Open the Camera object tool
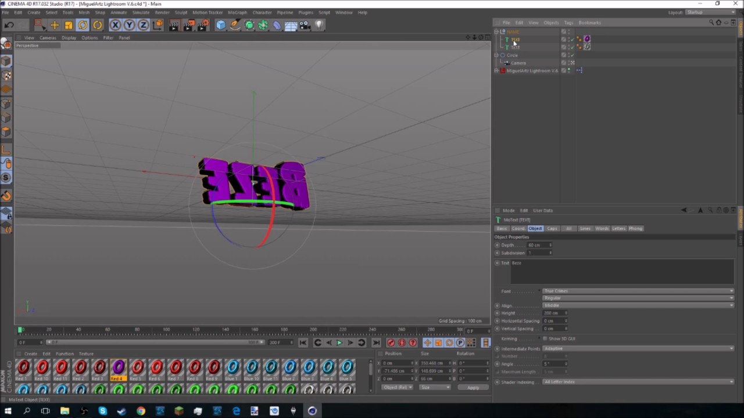This screenshot has height=418, width=744. click(305, 25)
